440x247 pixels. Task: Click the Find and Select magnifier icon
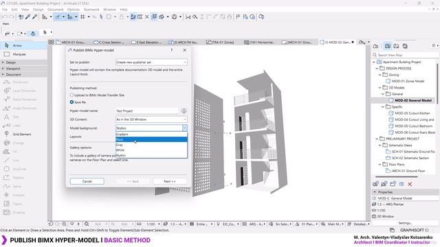195,17
